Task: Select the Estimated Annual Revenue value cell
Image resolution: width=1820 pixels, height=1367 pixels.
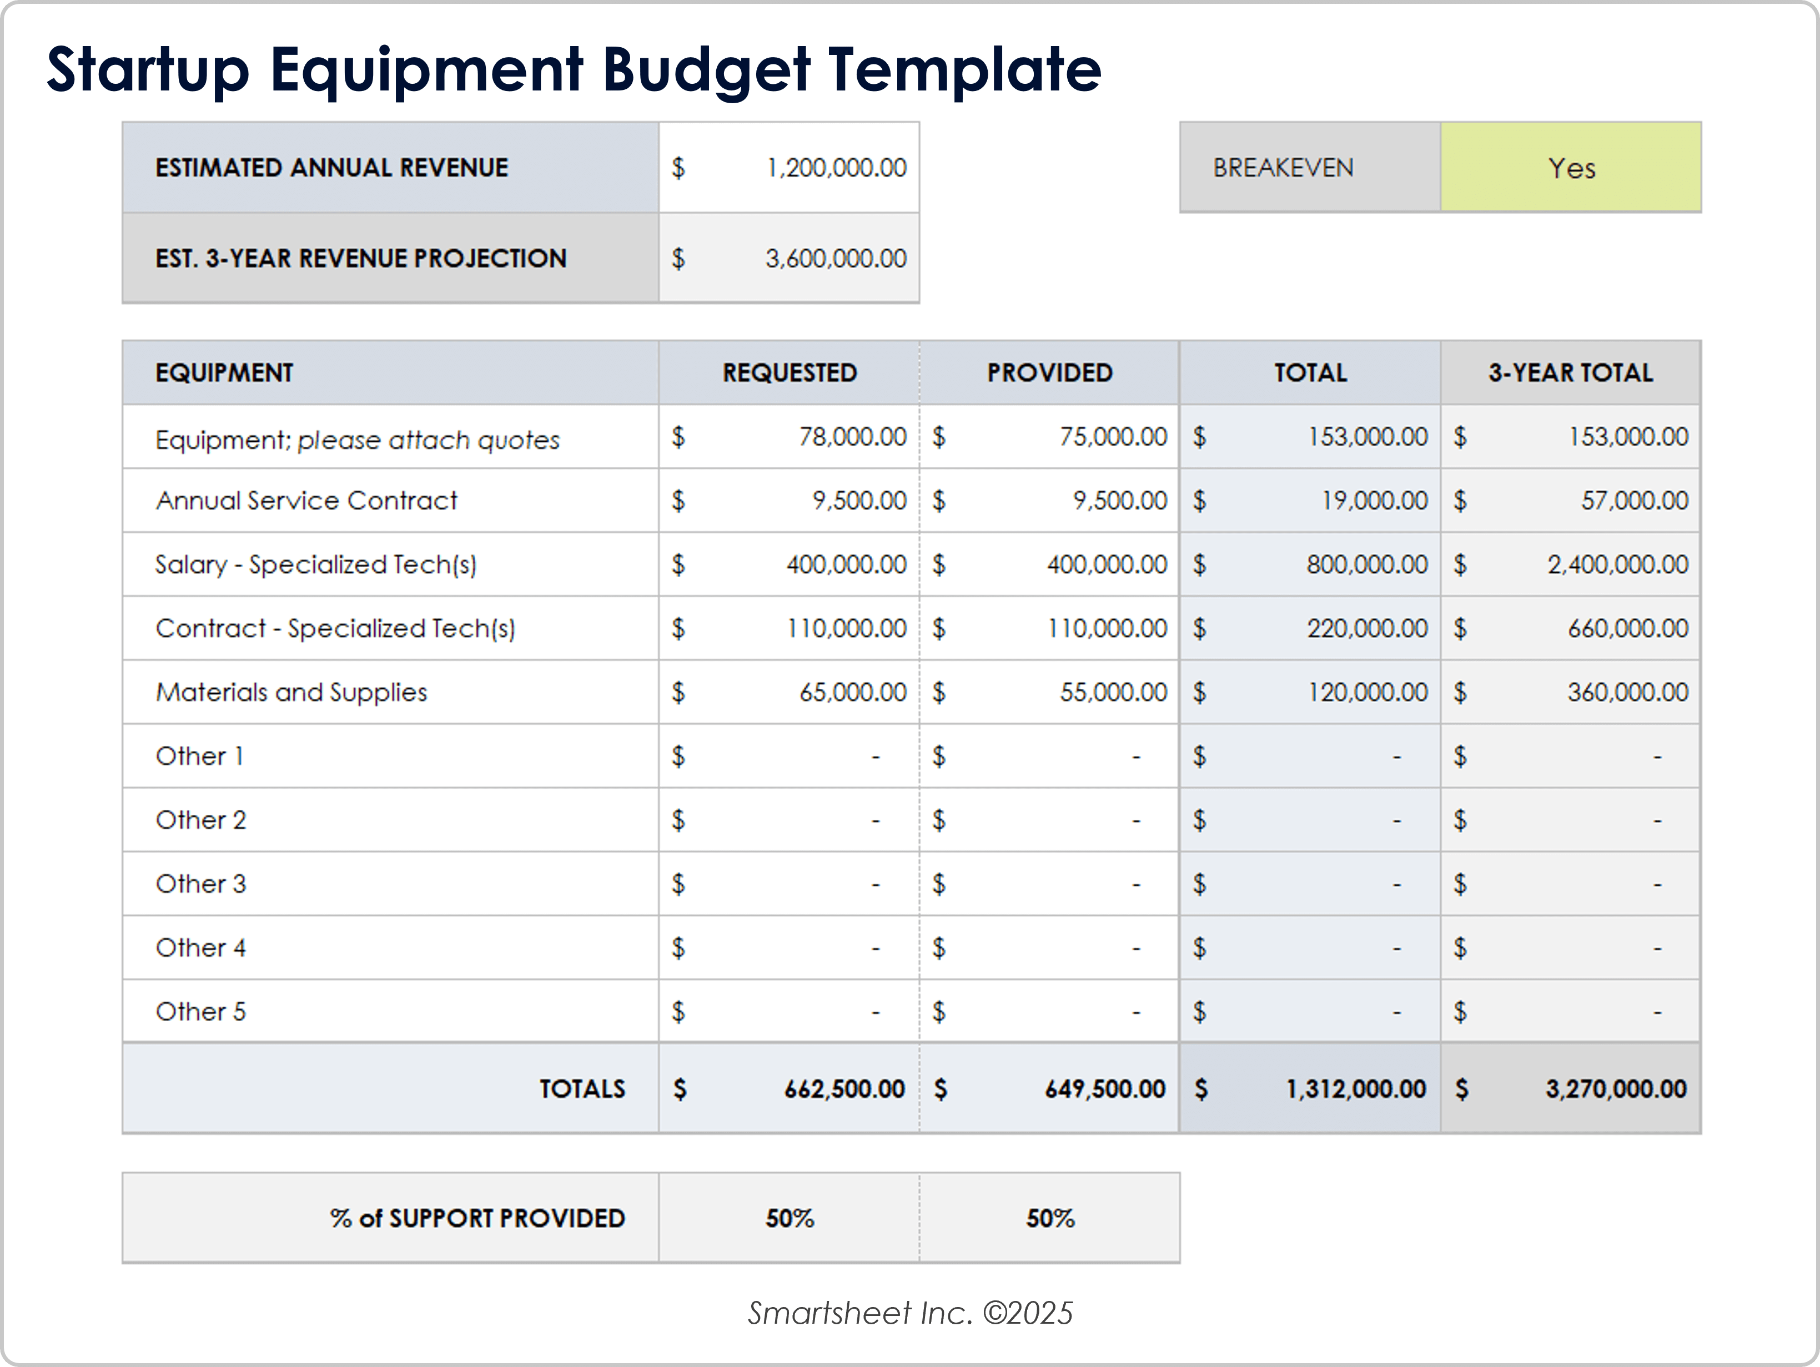Action: point(788,168)
